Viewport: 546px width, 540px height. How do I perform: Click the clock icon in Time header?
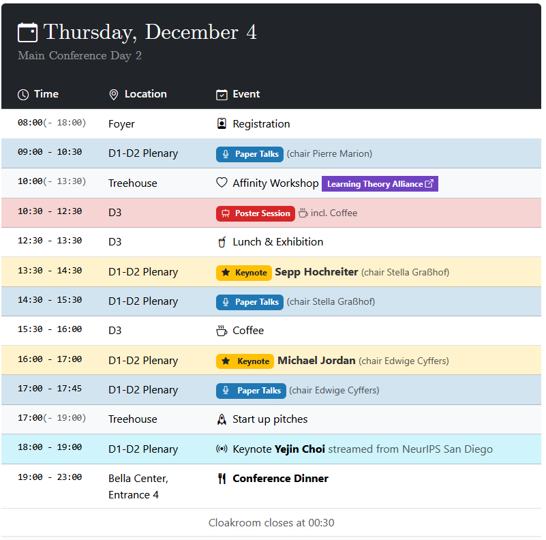tap(23, 95)
